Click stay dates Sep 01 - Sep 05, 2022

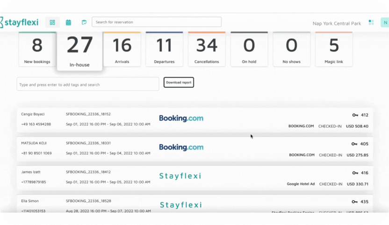coord(108,182)
